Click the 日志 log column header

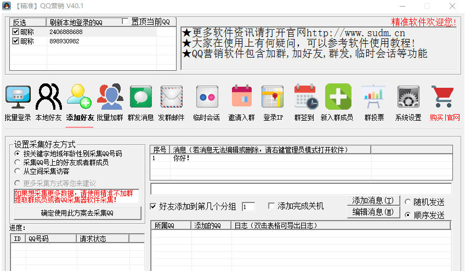click(x=341, y=225)
